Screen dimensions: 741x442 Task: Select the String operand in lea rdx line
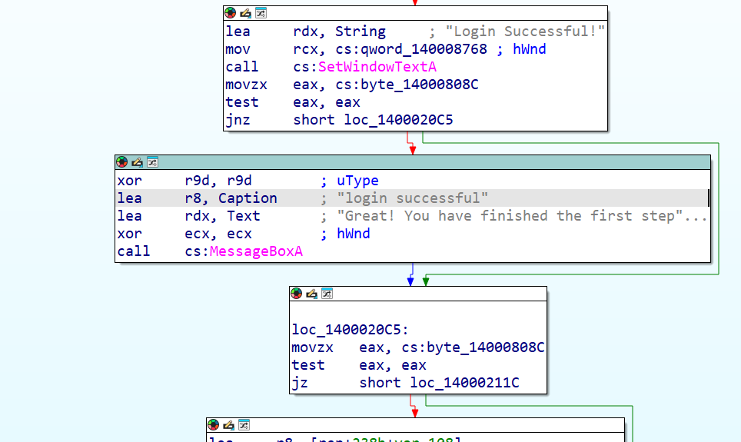coord(360,32)
